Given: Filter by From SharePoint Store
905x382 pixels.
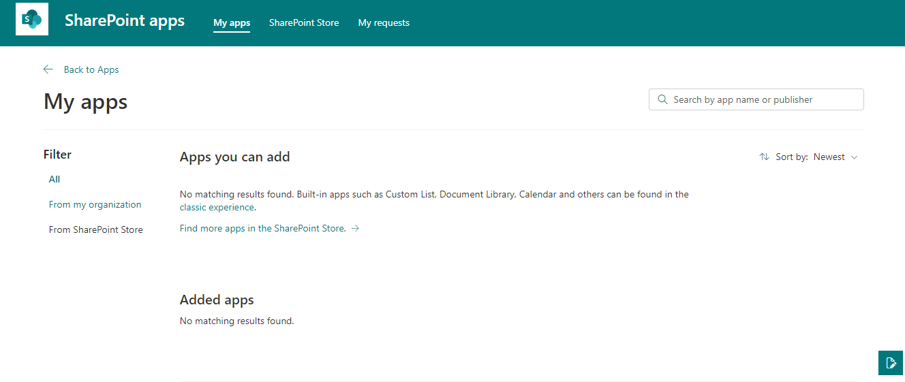Looking at the screenshot, I should [96, 229].
